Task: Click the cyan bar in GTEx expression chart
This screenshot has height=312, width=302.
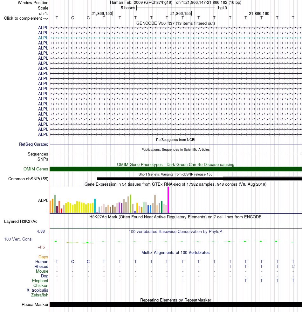Action: pyautogui.click(x=95, y=206)
